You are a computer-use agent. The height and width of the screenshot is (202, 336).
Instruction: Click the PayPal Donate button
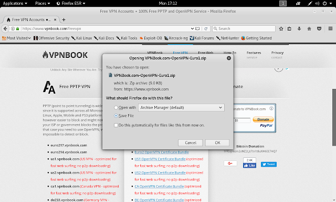(263, 119)
